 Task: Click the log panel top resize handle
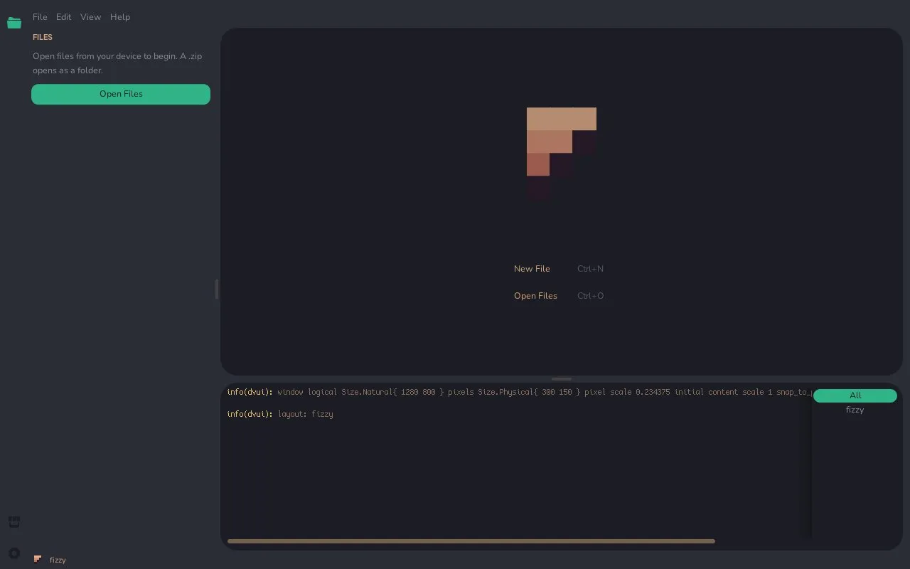point(562,379)
